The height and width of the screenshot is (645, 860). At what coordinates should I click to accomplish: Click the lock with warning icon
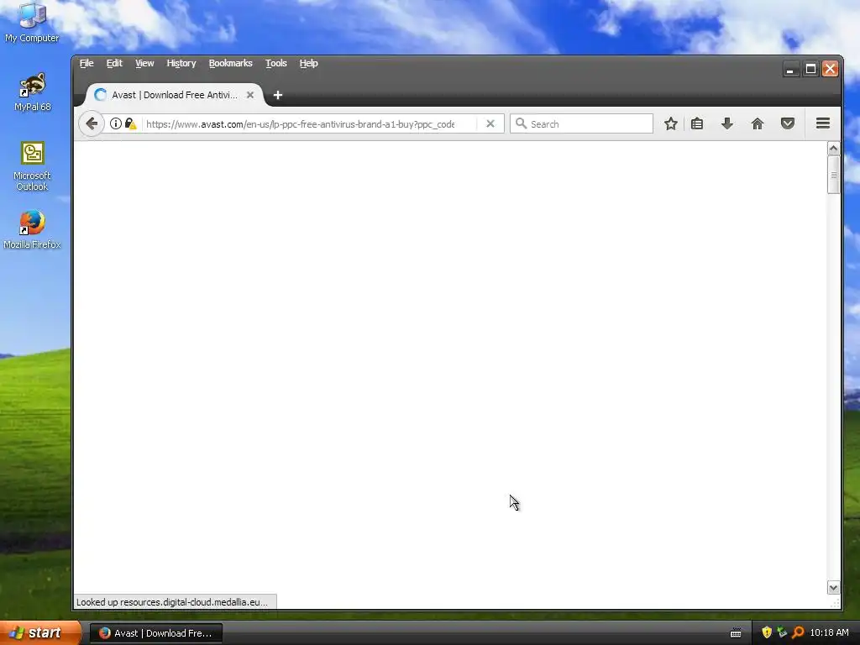coord(130,124)
